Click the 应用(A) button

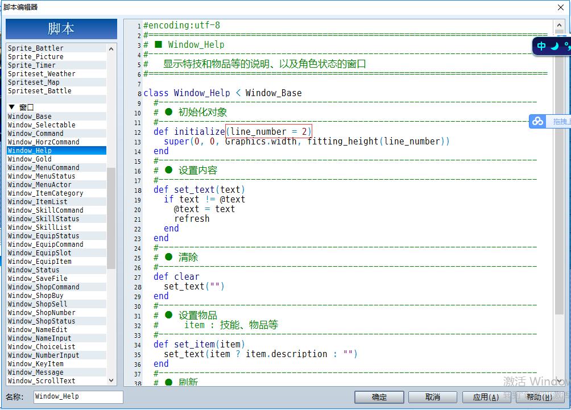point(486,397)
